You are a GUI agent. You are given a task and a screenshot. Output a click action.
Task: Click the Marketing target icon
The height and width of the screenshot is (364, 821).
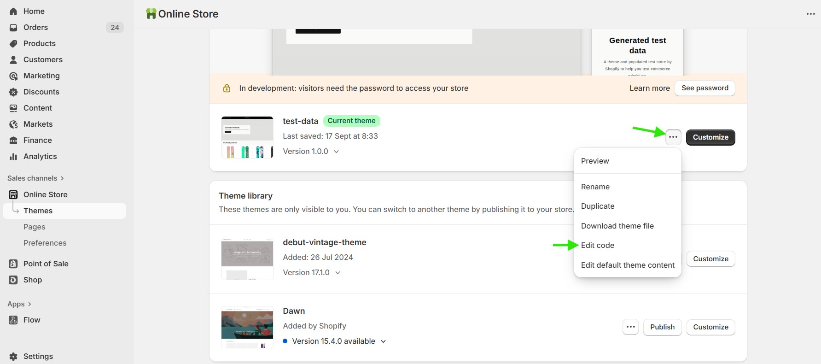13,76
